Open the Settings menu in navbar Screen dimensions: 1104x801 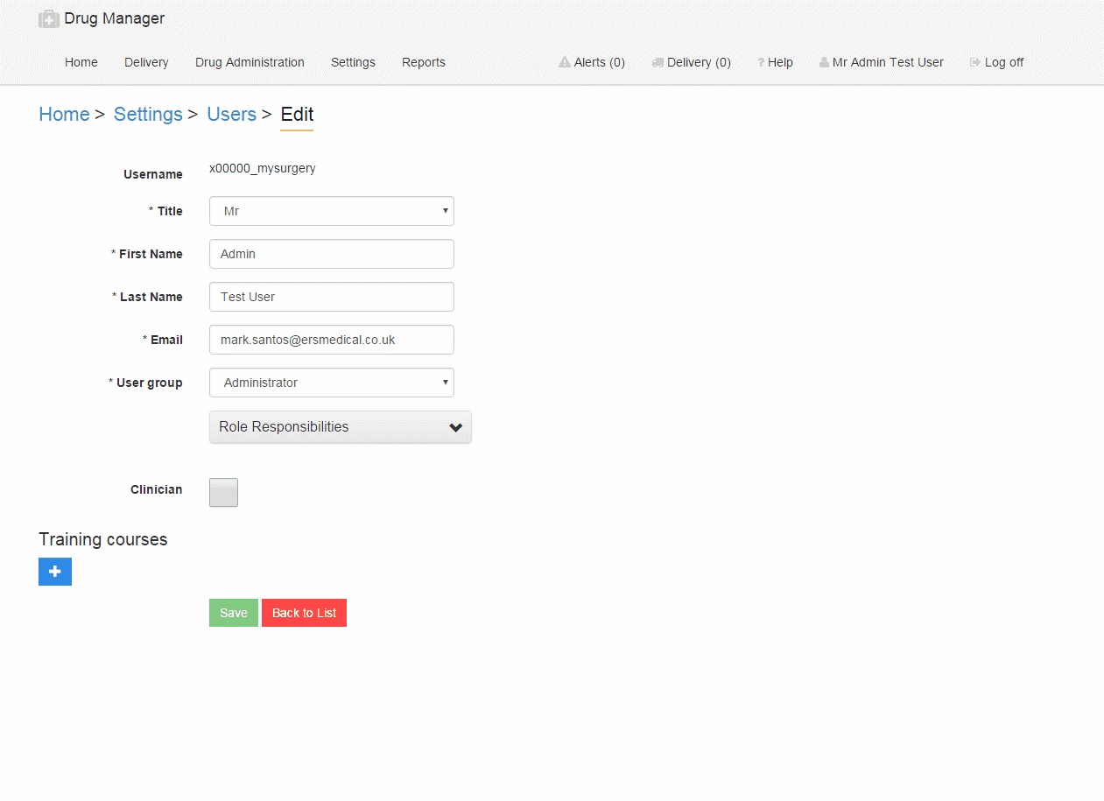pos(353,63)
